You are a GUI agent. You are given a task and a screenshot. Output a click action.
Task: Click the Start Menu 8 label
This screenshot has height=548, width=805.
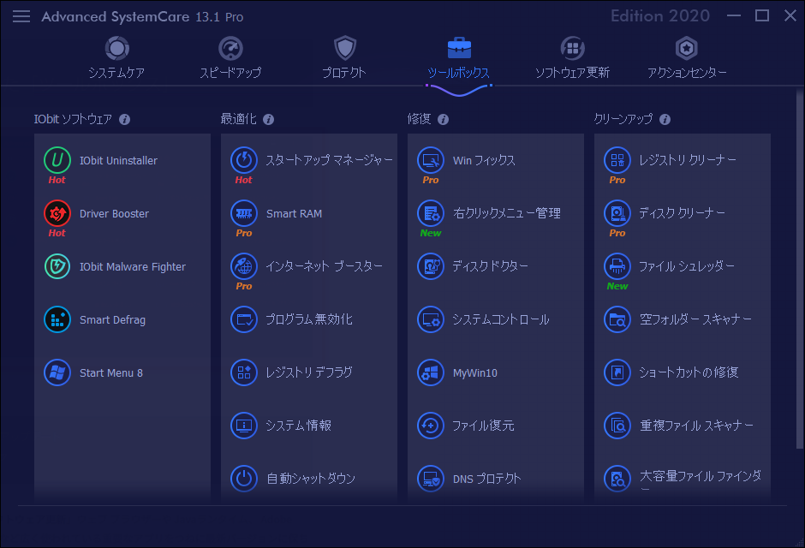110,373
